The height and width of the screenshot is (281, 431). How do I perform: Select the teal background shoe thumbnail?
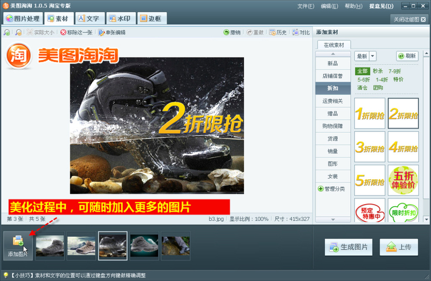144,245
